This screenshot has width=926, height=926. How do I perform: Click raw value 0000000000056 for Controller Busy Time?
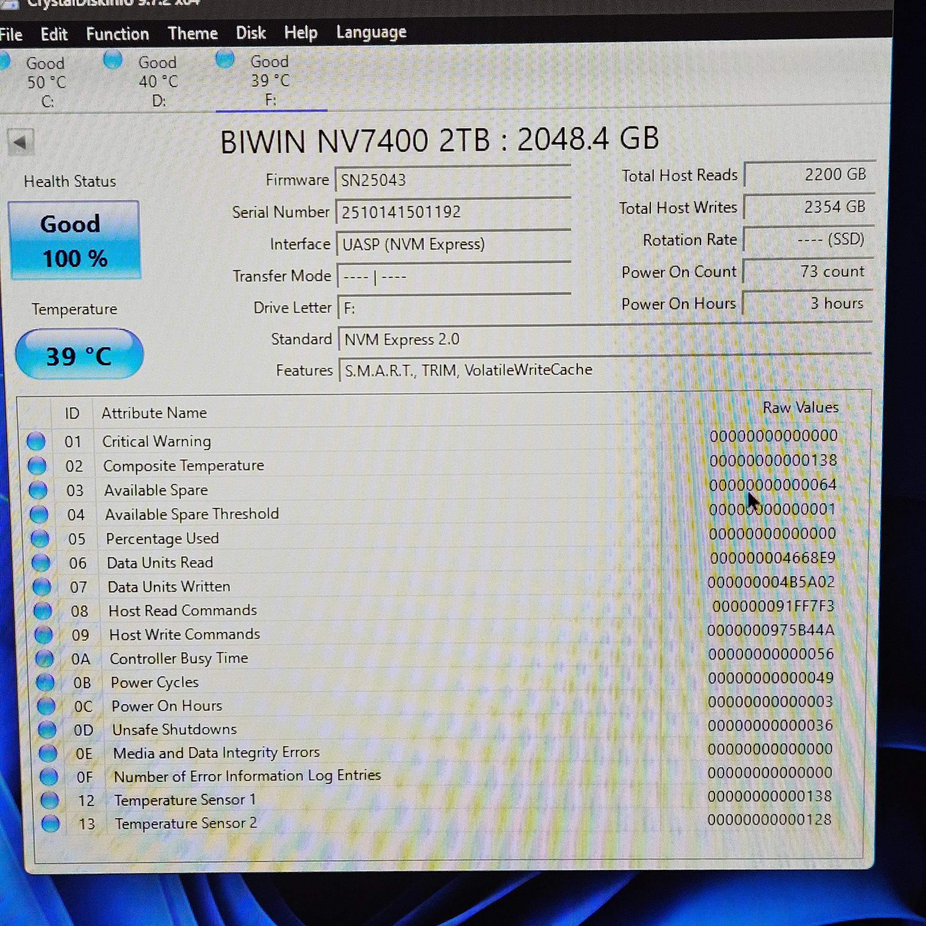tap(771, 654)
